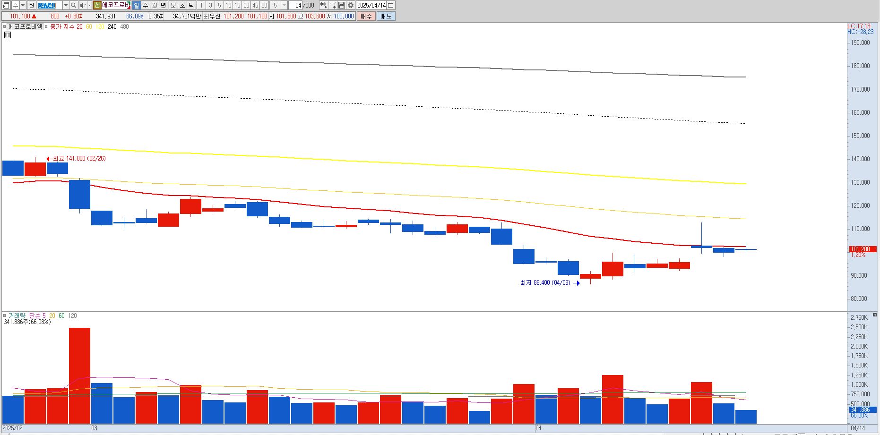This screenshot has height=435, width=880.
Task: Click the data table grid icon
Action: pos(8,35)
